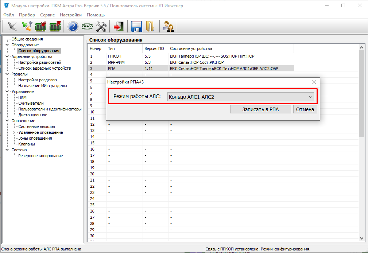The width and height of the screenshot is (368, 253).
Task: Open Назначение ИИ в разделы item
Action: tap(43, 86)
